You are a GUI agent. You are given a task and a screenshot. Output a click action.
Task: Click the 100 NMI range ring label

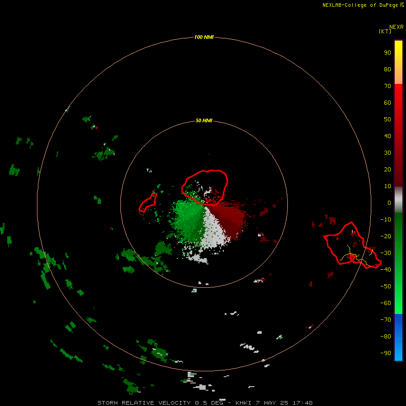point(204,37)
